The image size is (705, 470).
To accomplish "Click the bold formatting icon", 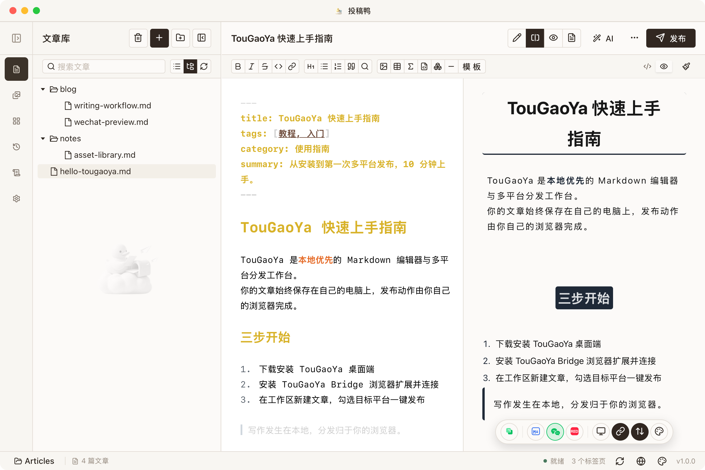I will [238, 67].
